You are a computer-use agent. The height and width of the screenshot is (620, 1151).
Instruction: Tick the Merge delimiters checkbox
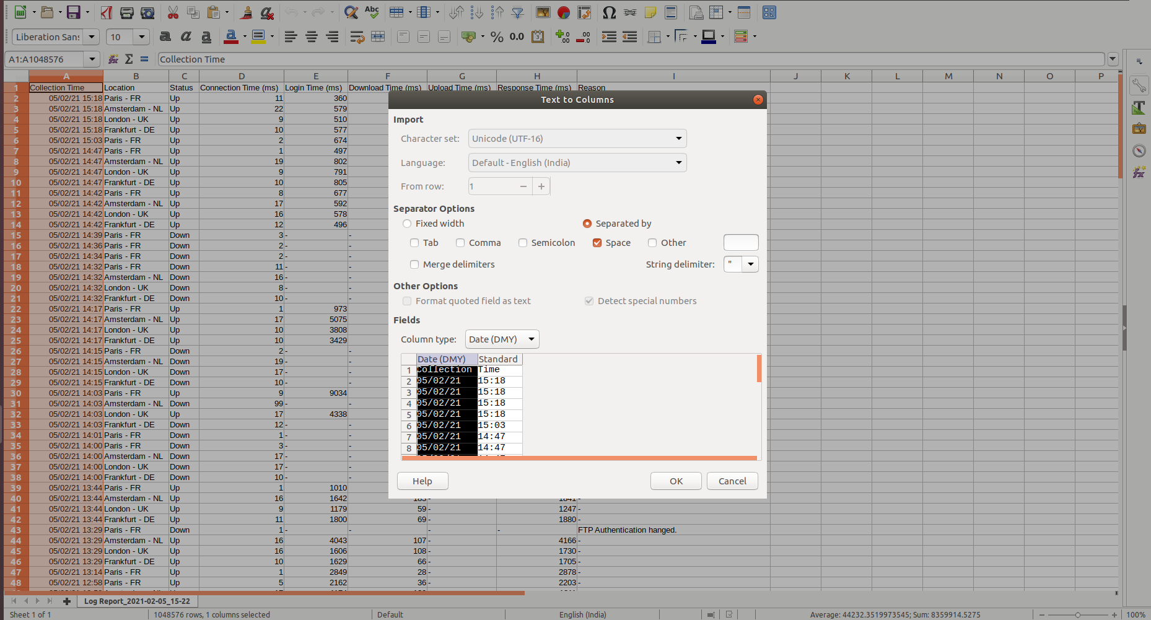pyautogui.click(x=414, y=264)
